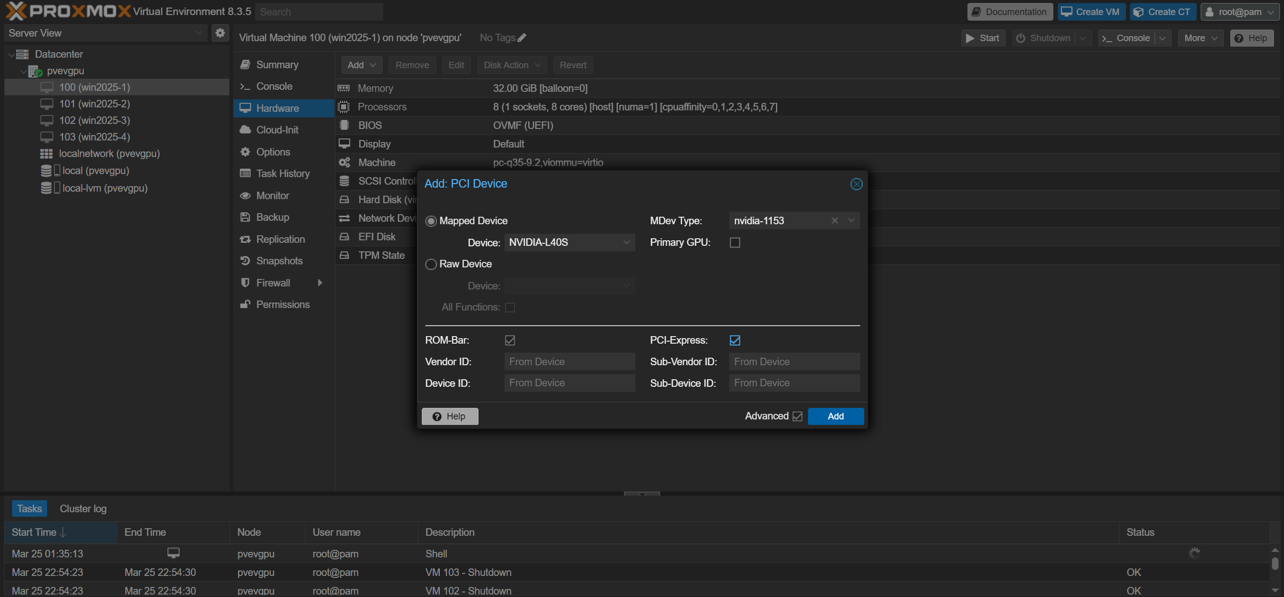Open the mapped Device NVIDIA-L40S dropdown
This screenshot has height=597, width=1284.
[x=626, y=243]
